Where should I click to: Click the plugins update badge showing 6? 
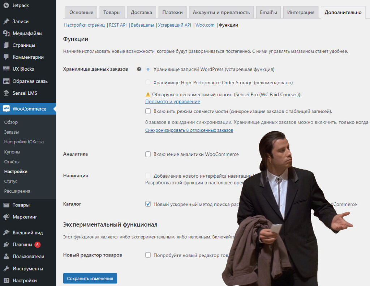point(37,245)
